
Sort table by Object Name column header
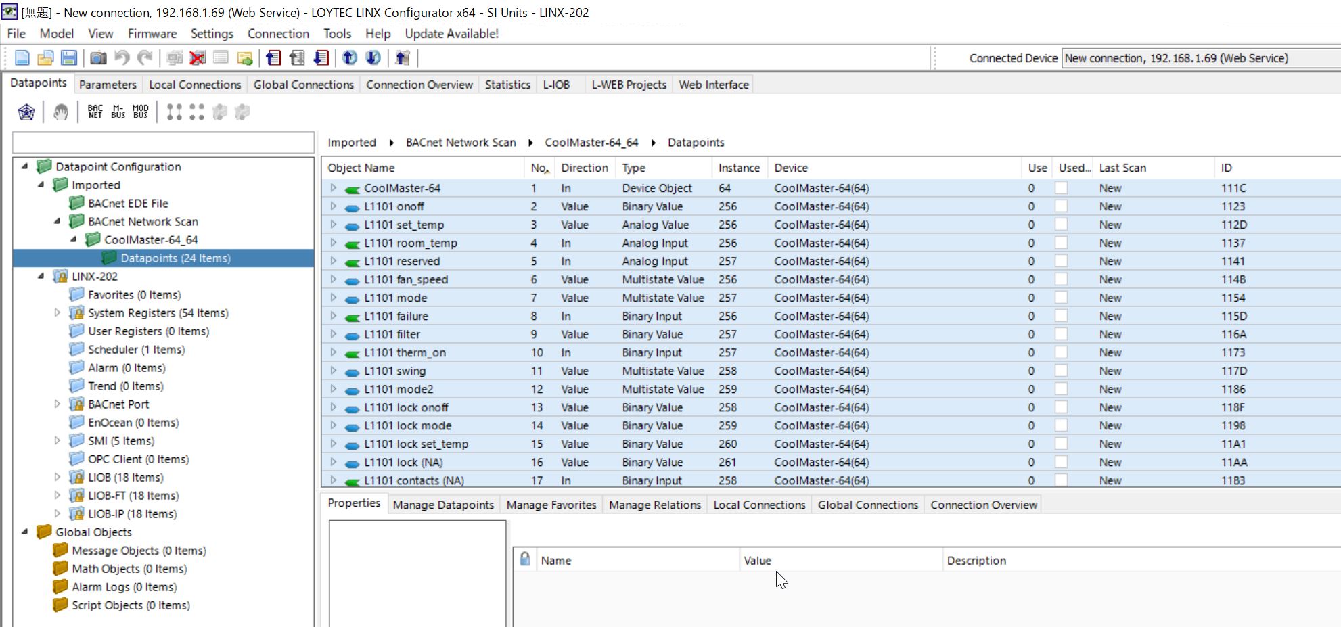(x=361, y=168)
